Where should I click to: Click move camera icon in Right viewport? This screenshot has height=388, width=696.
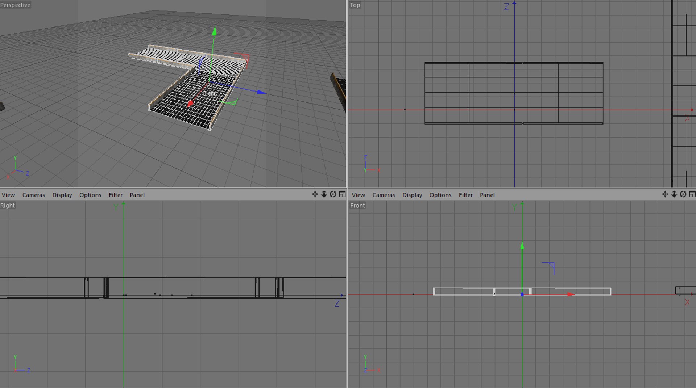click(315, 194)
